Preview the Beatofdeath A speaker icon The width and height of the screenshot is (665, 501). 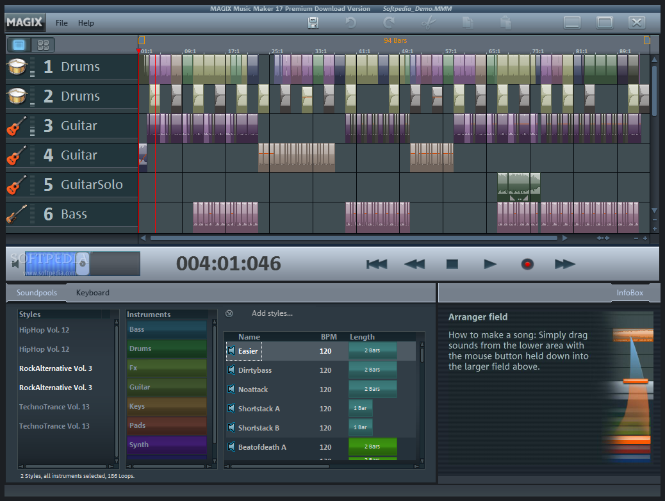coord(231,447)
